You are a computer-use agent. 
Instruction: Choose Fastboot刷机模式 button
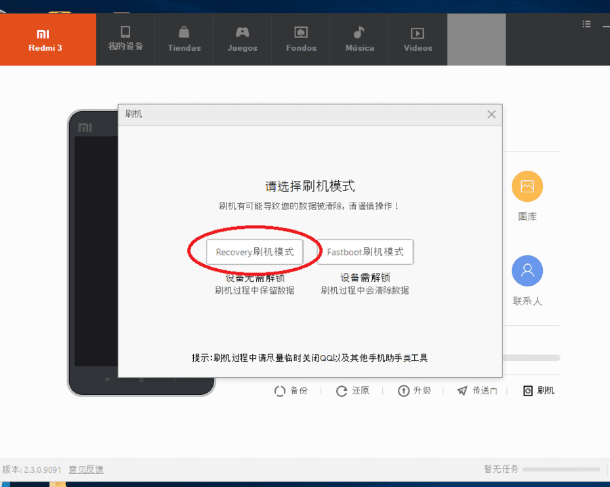(x=365, y=252)
